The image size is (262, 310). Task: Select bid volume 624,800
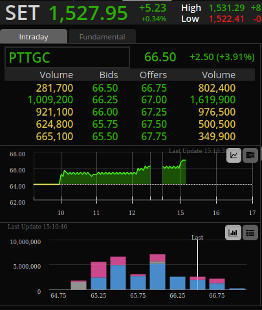(54, 124)
